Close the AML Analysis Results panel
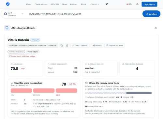163x119 pixels. tap(156, 28)
